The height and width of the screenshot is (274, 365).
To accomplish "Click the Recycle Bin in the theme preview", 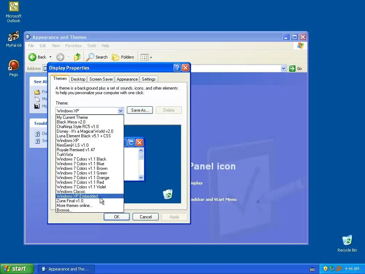I will coord(168,194).
